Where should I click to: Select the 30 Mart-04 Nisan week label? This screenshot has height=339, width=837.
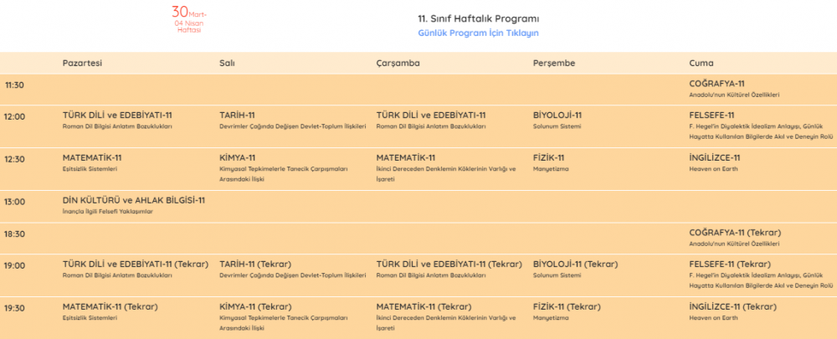(189, 18)
